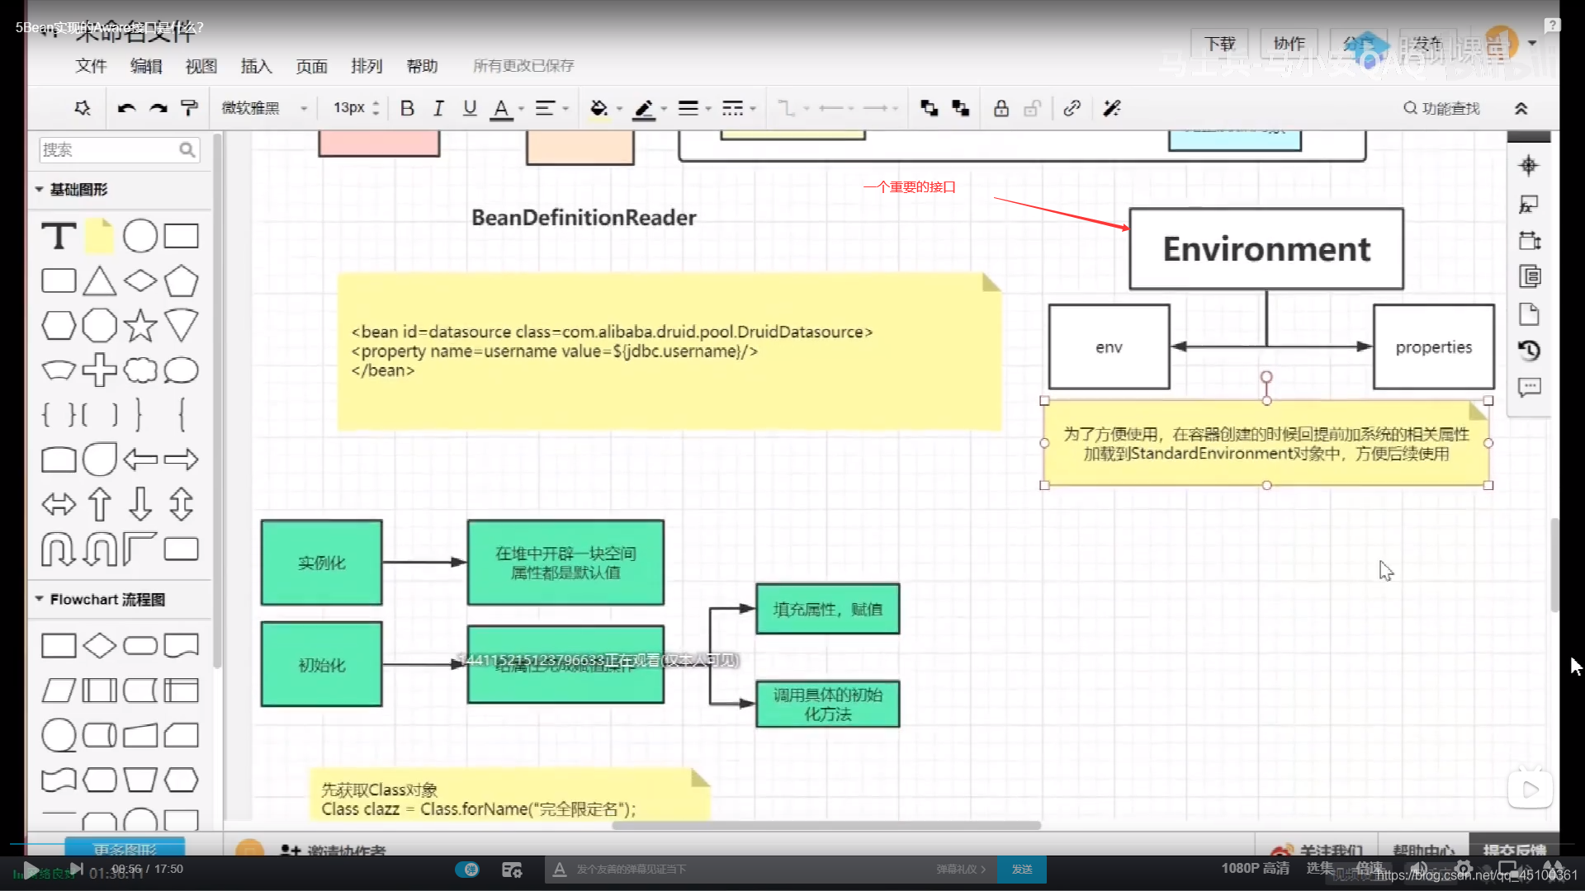Select the 填充属性，赋值 green box
Image resolution: width=1585 pixels, height=891 pixels.
coord(827,609)
